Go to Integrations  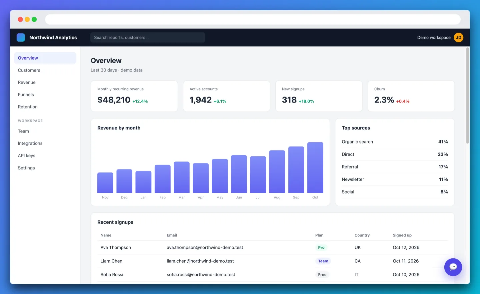(45, 144)
